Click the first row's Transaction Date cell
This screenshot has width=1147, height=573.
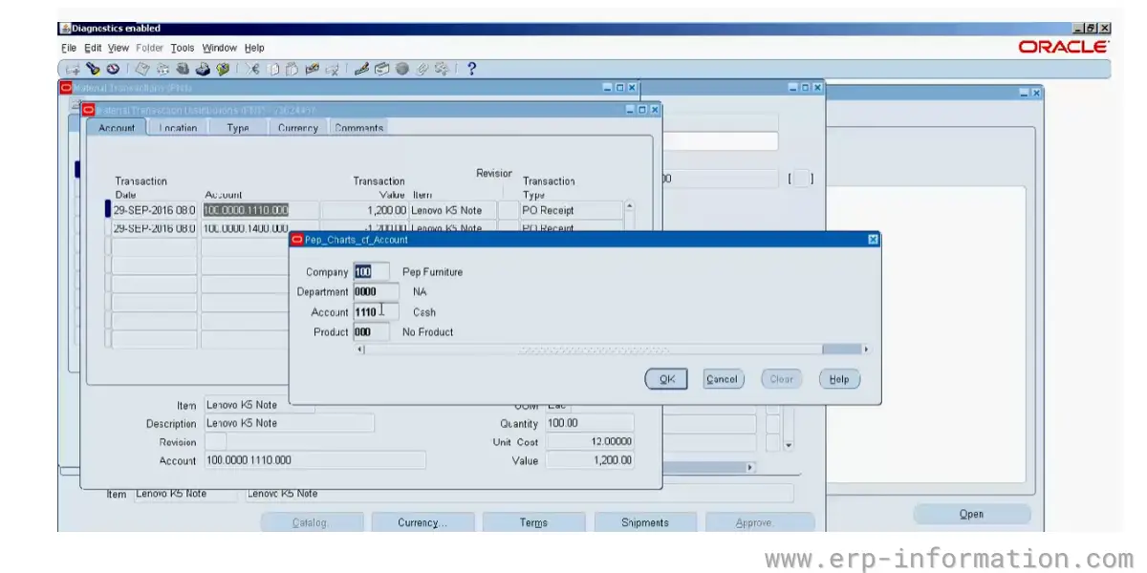coord(154,210)
